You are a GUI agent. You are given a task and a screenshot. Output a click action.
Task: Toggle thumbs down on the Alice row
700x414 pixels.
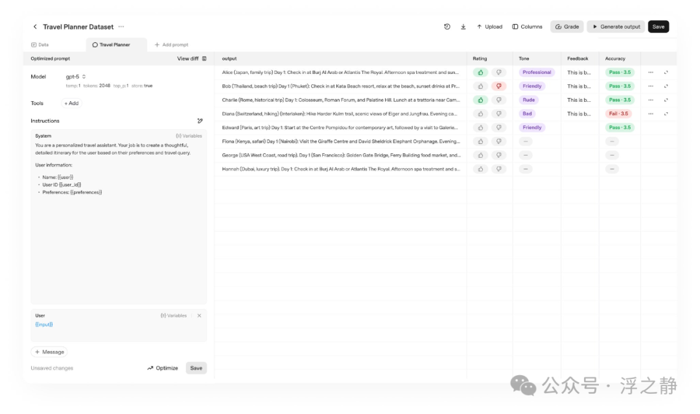pyautogui.click(x=498, y=73)
